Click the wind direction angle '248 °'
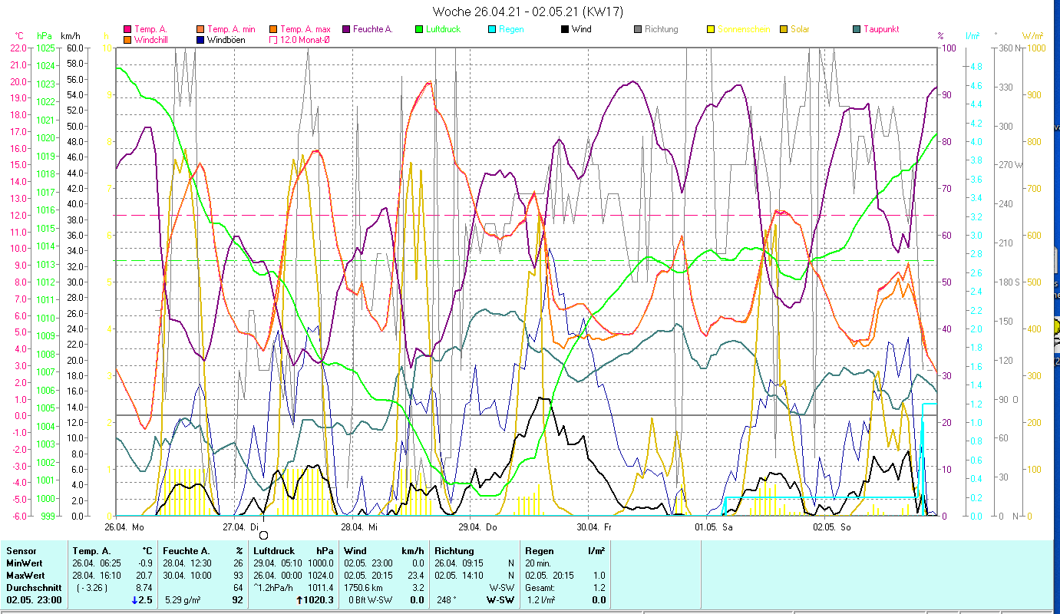 [x=447, y=600]
